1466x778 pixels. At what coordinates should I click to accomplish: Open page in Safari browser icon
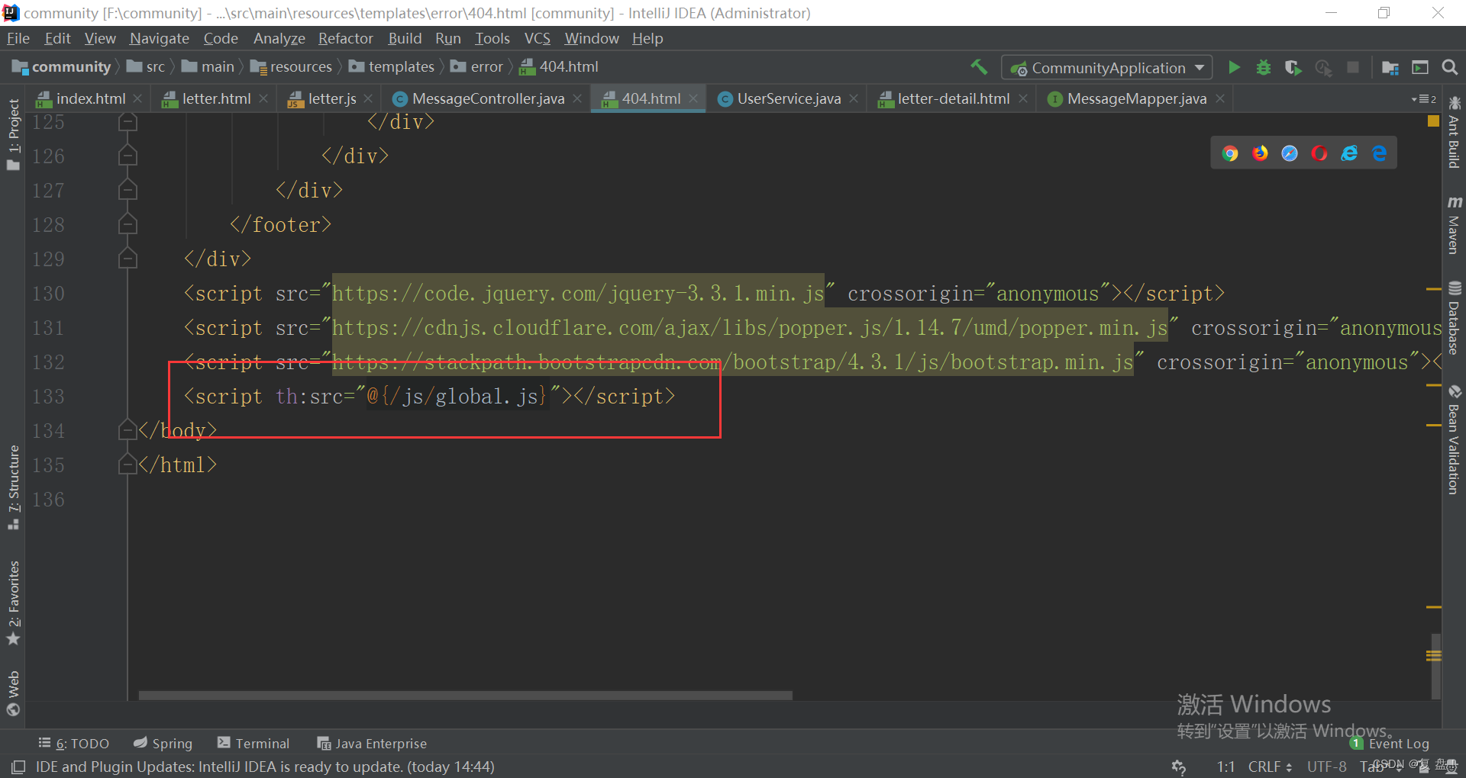click(x=1290, y=153)
